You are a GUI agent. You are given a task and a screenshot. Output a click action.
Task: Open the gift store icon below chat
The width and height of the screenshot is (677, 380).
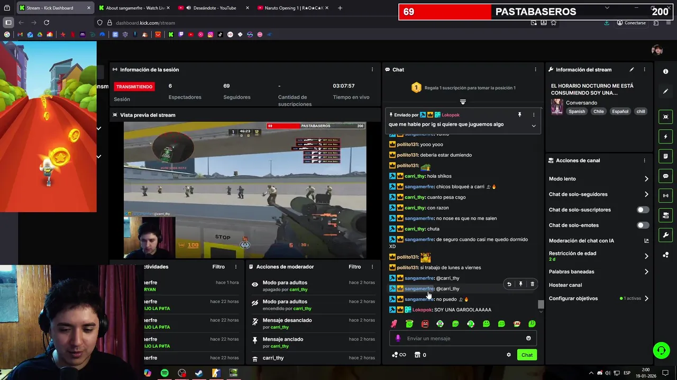(417, 355)
